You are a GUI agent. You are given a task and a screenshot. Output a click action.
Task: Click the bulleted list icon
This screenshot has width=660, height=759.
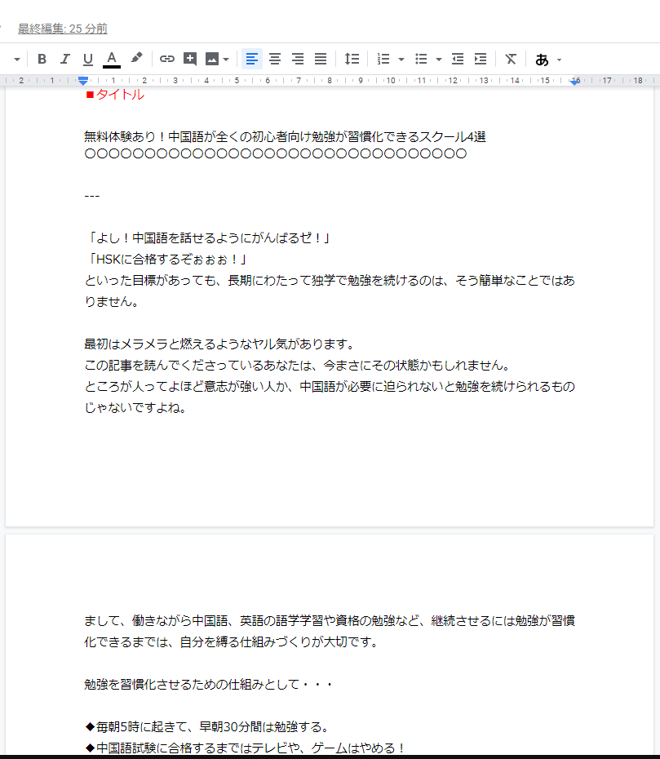421,59
